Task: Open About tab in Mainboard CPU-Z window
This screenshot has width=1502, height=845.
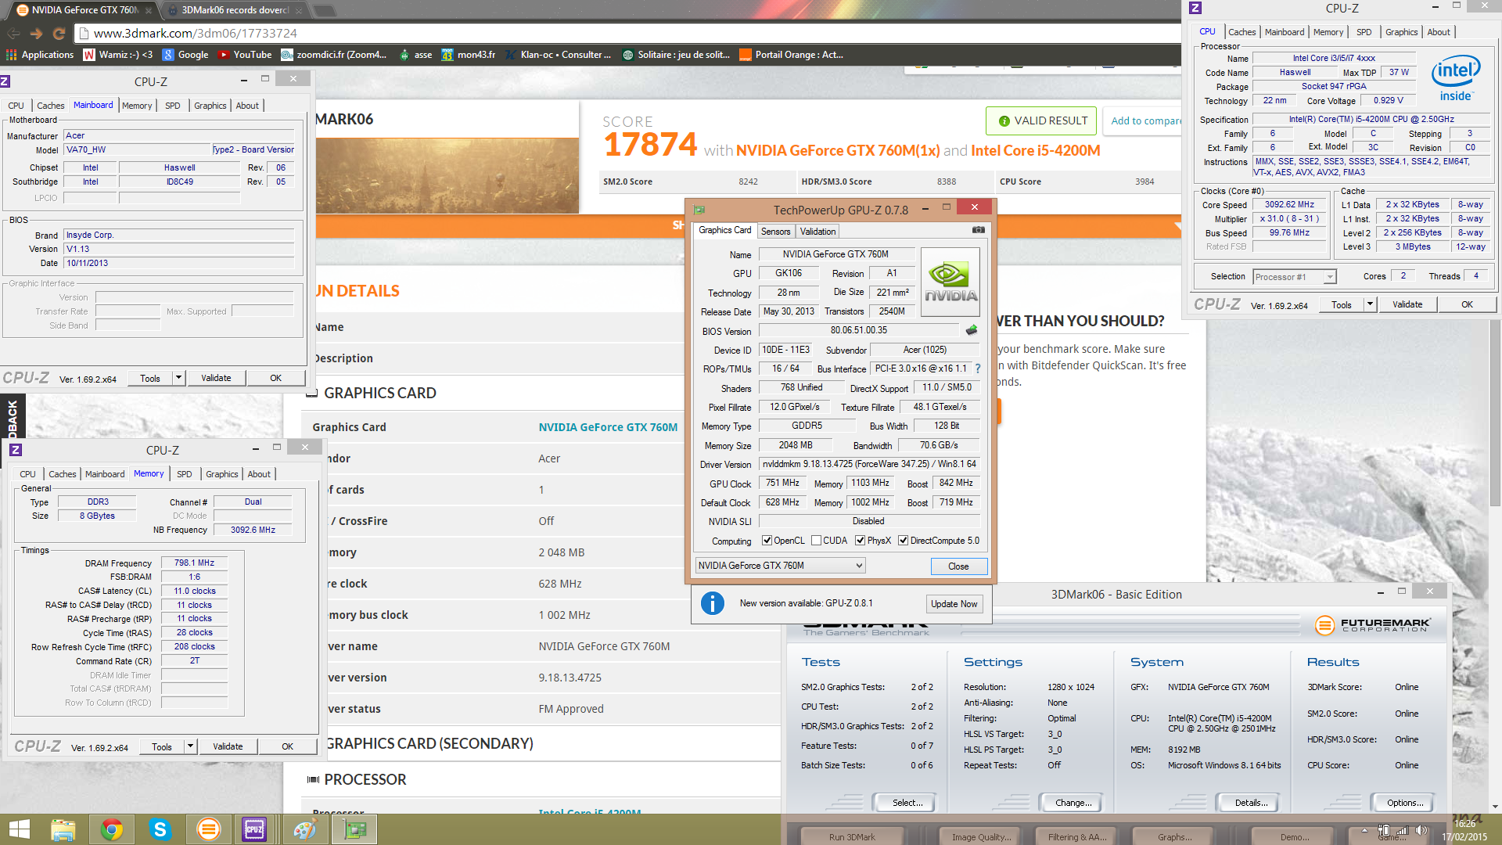Action: (247, 106)
